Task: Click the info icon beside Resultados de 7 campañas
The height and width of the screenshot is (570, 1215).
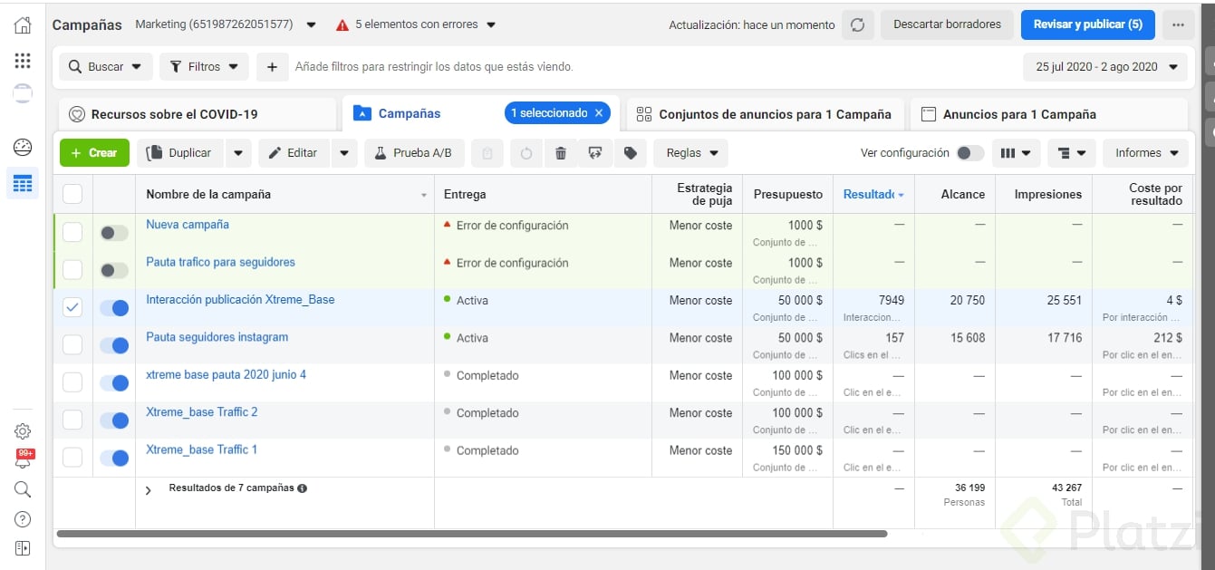Action: coord(303,488)
